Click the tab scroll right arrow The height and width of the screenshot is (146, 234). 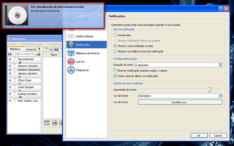pyautogui.click(x=40, y=49)
